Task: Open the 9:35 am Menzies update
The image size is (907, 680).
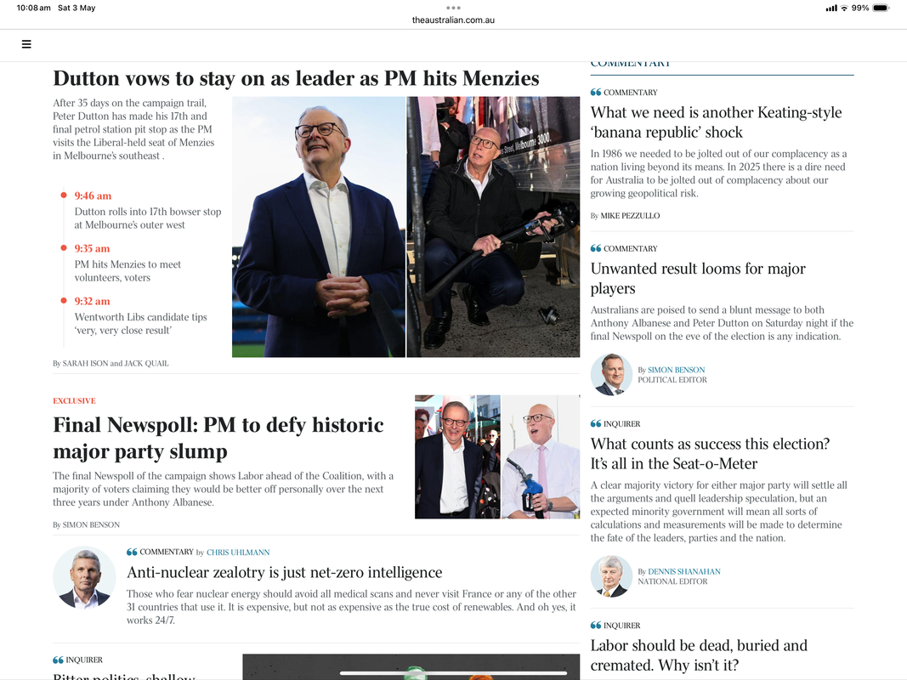Action: click(x=128, y=263)
